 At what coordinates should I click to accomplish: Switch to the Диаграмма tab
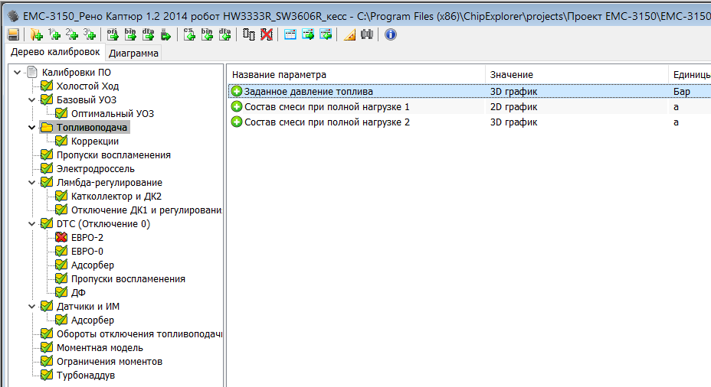(x=133, y=53)
